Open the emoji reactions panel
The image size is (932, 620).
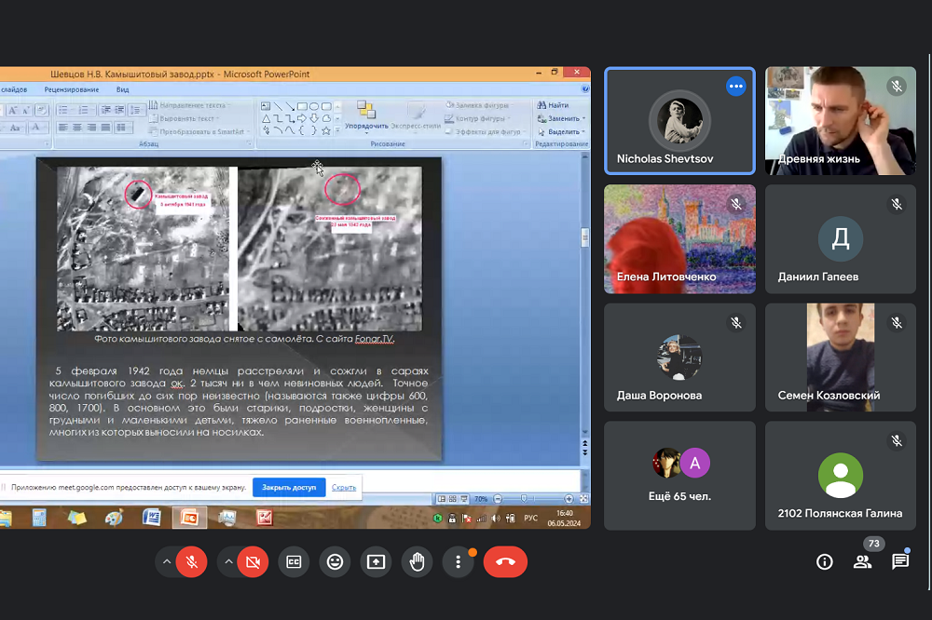click(335, 561)
